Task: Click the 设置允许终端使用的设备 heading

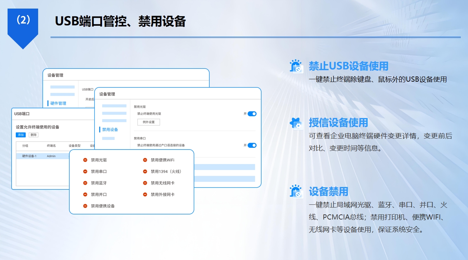Action: point(37,127)
